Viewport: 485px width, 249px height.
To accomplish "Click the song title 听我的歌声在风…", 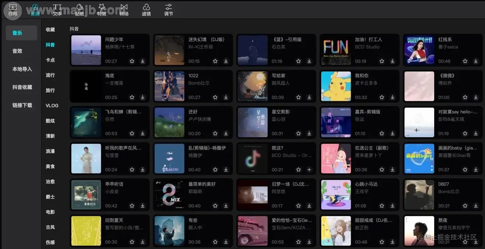I will (123, 148).
